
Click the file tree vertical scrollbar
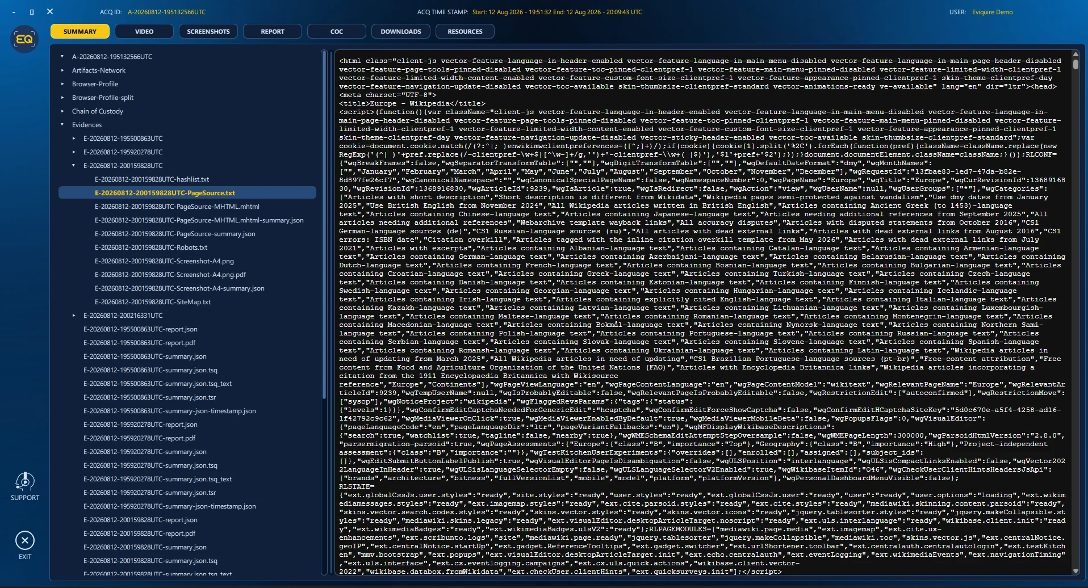[x=324, y=224]
